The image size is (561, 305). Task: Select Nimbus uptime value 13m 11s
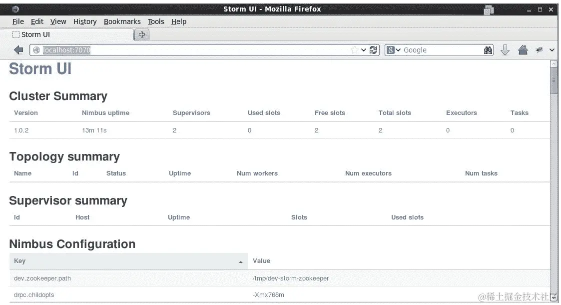(x=94, y=130)
